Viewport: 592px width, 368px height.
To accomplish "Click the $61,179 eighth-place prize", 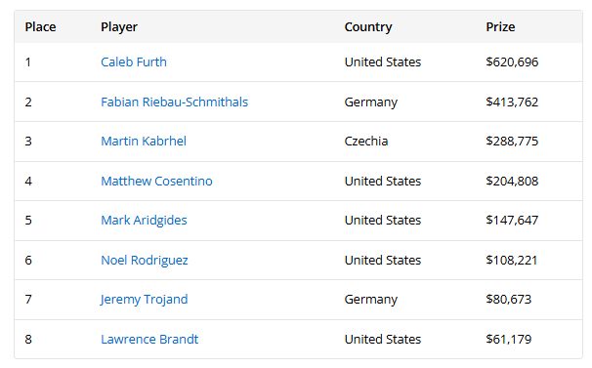I will coord(509,340).
